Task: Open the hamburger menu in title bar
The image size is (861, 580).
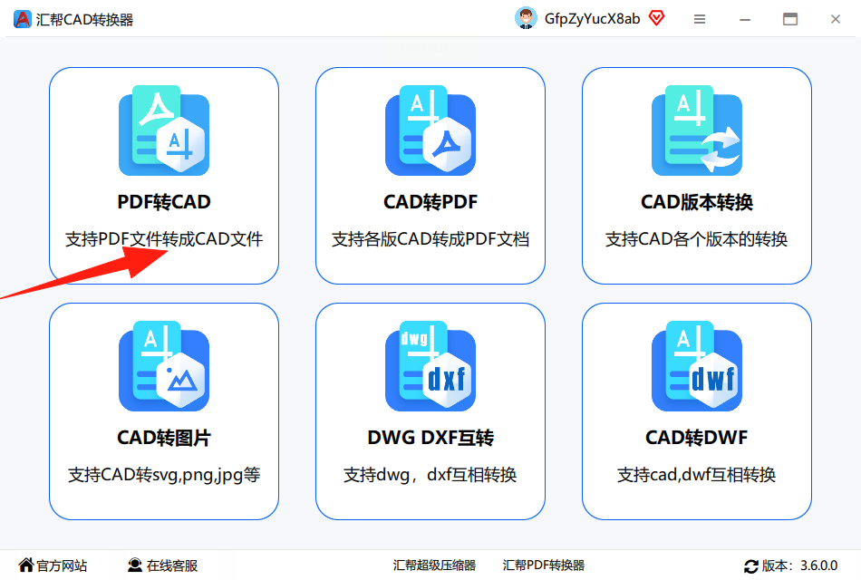Action: [x=699, y=19]
